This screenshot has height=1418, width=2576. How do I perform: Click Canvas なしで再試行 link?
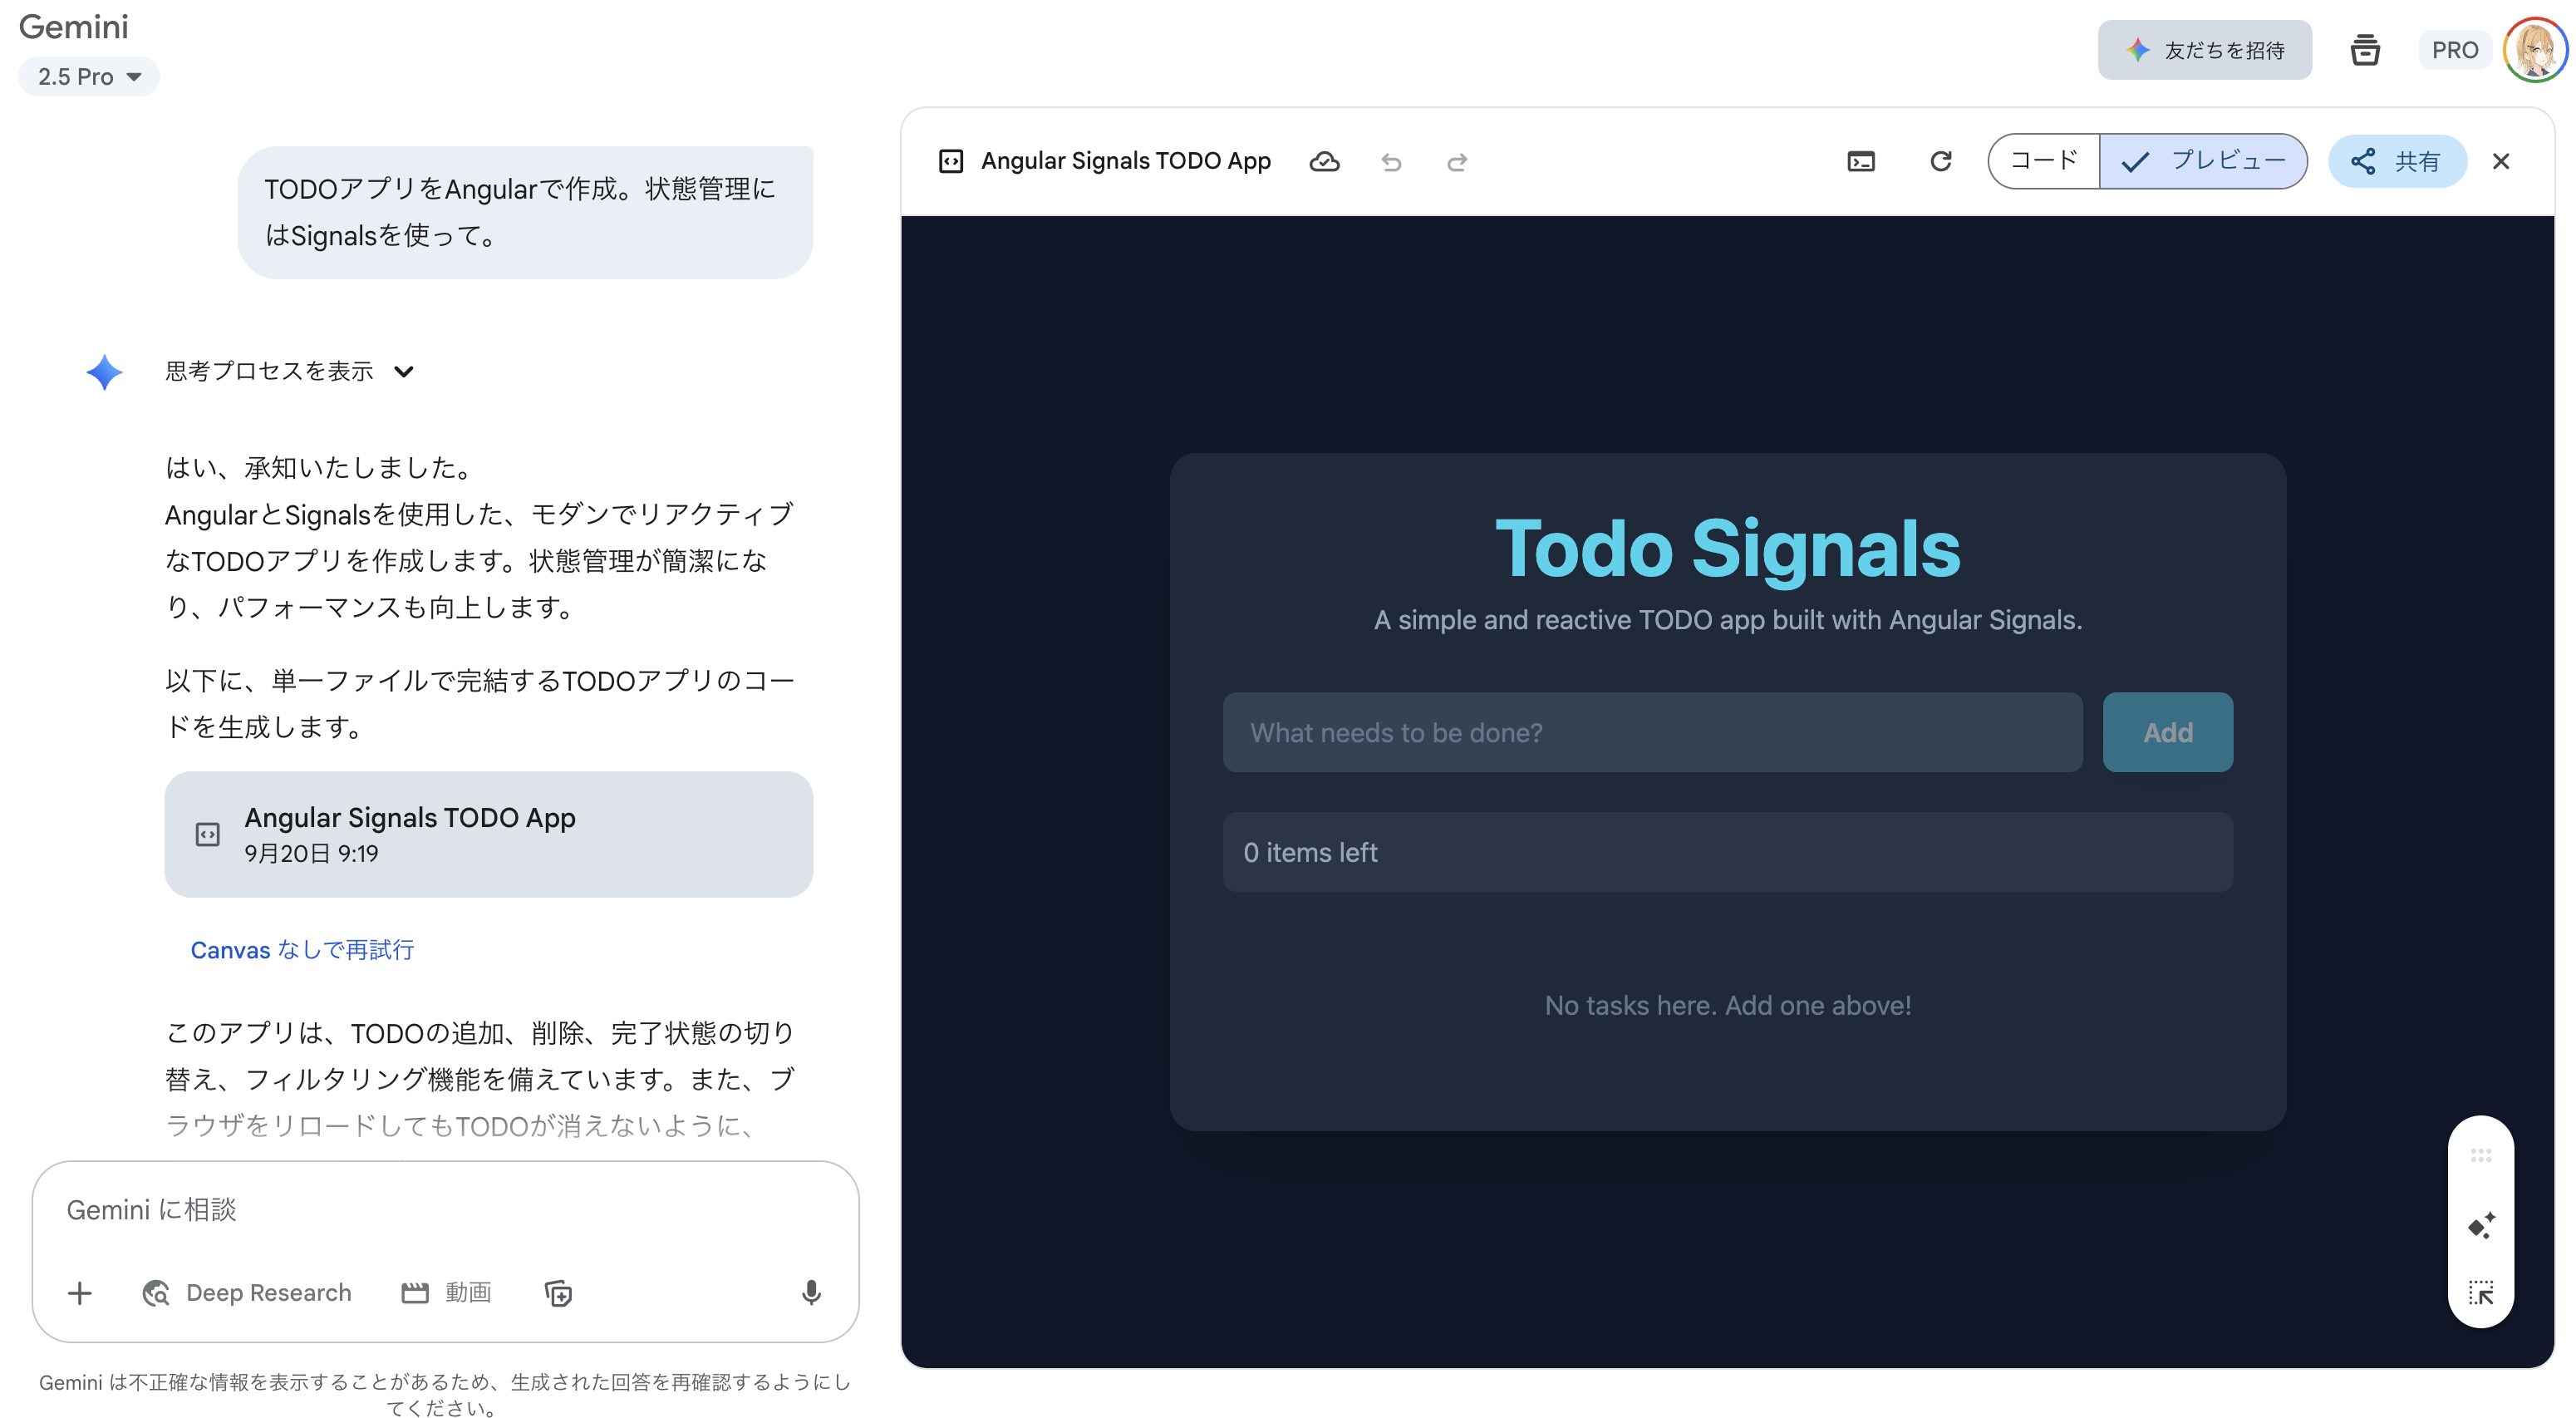[302, 949]
